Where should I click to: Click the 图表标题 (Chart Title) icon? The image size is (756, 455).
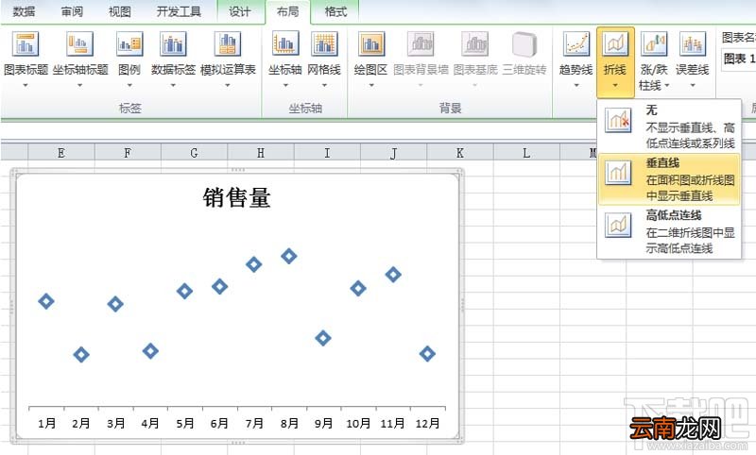[26, 43]
